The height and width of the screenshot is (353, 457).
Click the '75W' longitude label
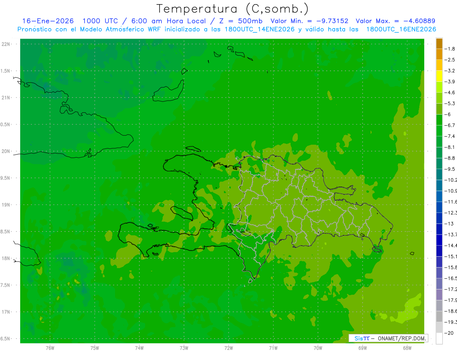pos(94,348)
